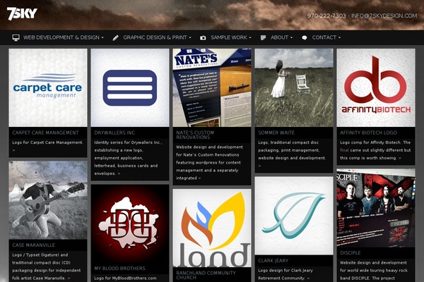Click the 'final' link in Affinity Biotech description

coord(345,150)
